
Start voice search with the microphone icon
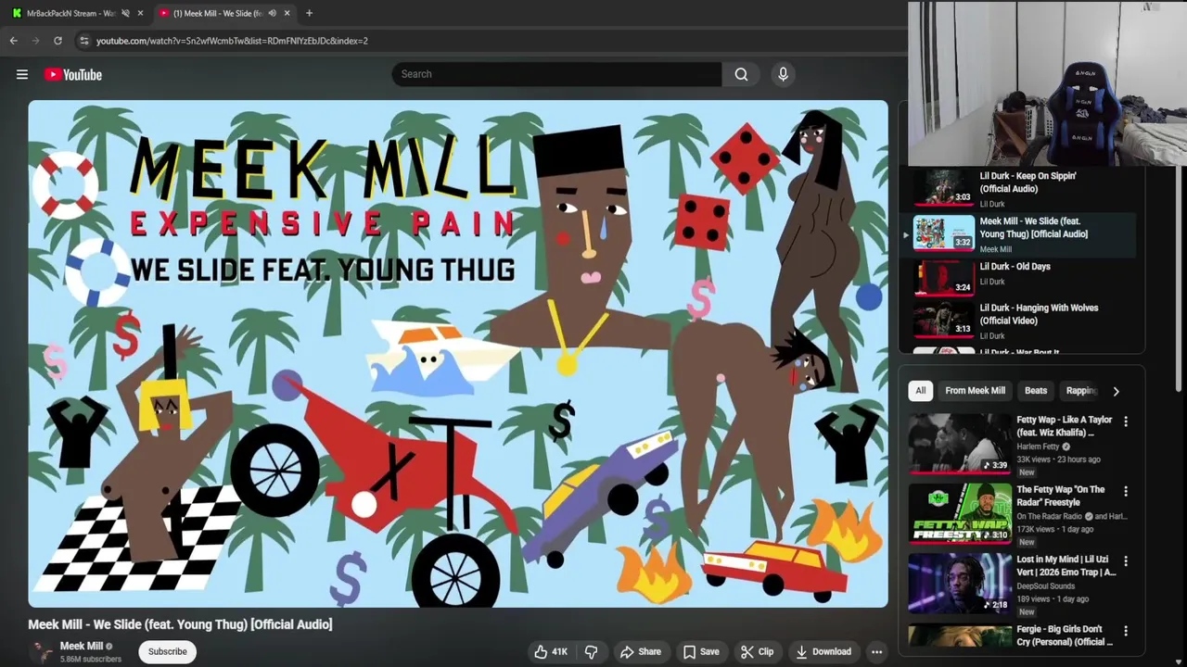click(783, 74)
